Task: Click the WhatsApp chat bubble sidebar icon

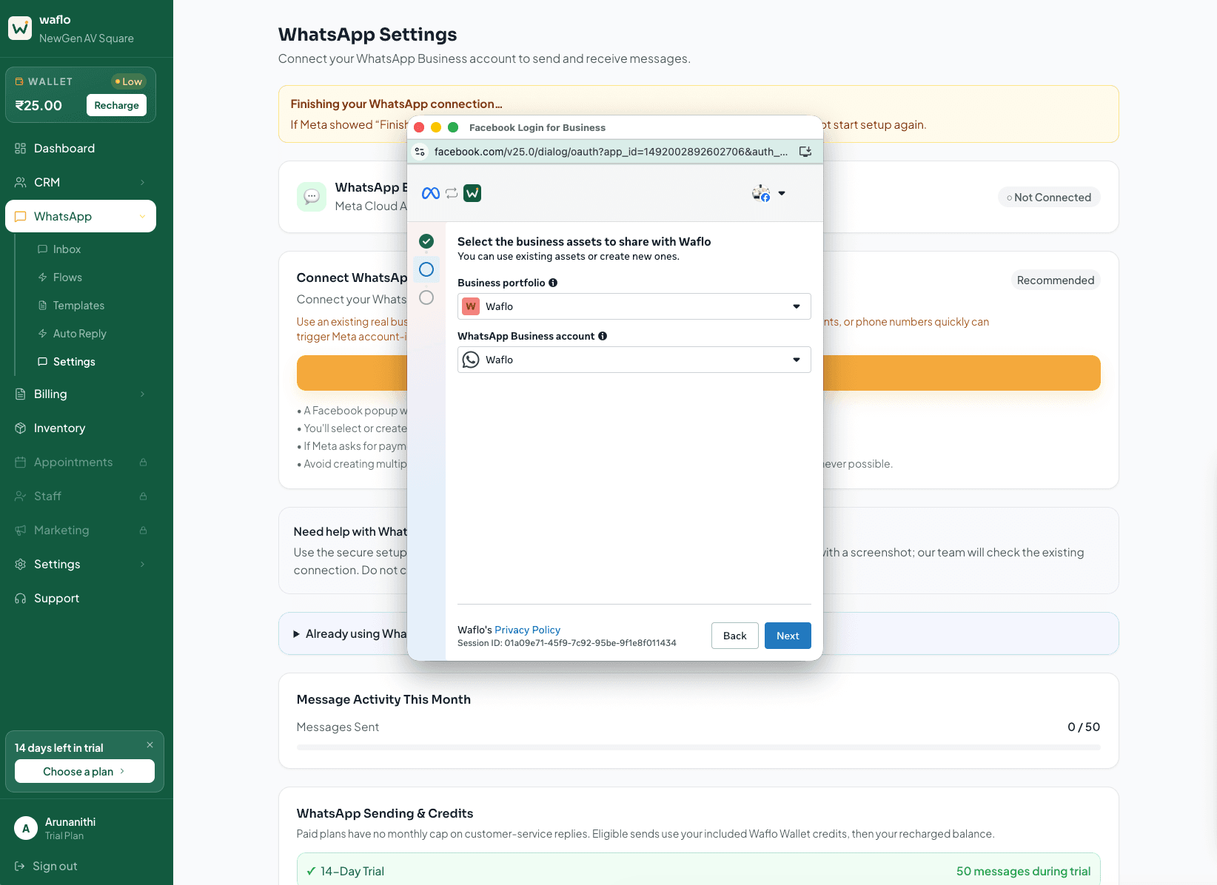Action: click(x=21, y=216)
